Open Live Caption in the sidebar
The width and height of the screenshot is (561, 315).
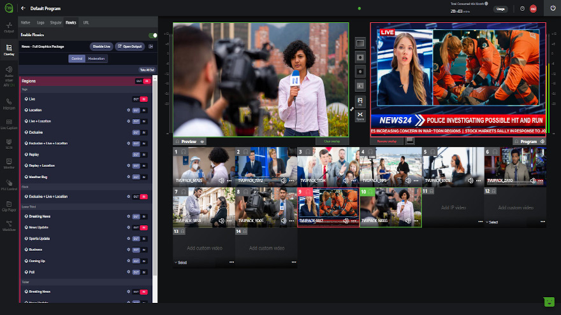point(9,123)
